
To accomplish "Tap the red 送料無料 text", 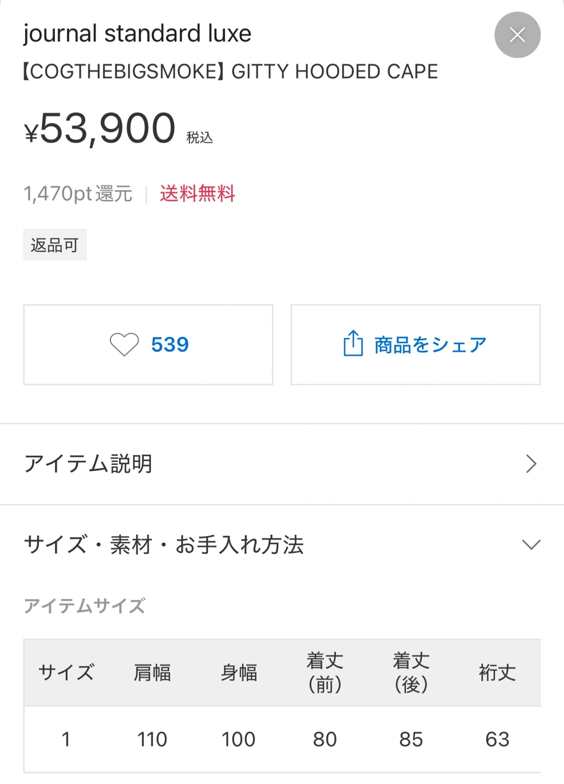I will pyautogui.click(x=197, y=193).
